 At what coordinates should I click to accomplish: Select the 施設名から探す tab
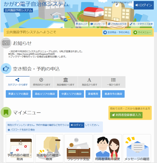89,82
